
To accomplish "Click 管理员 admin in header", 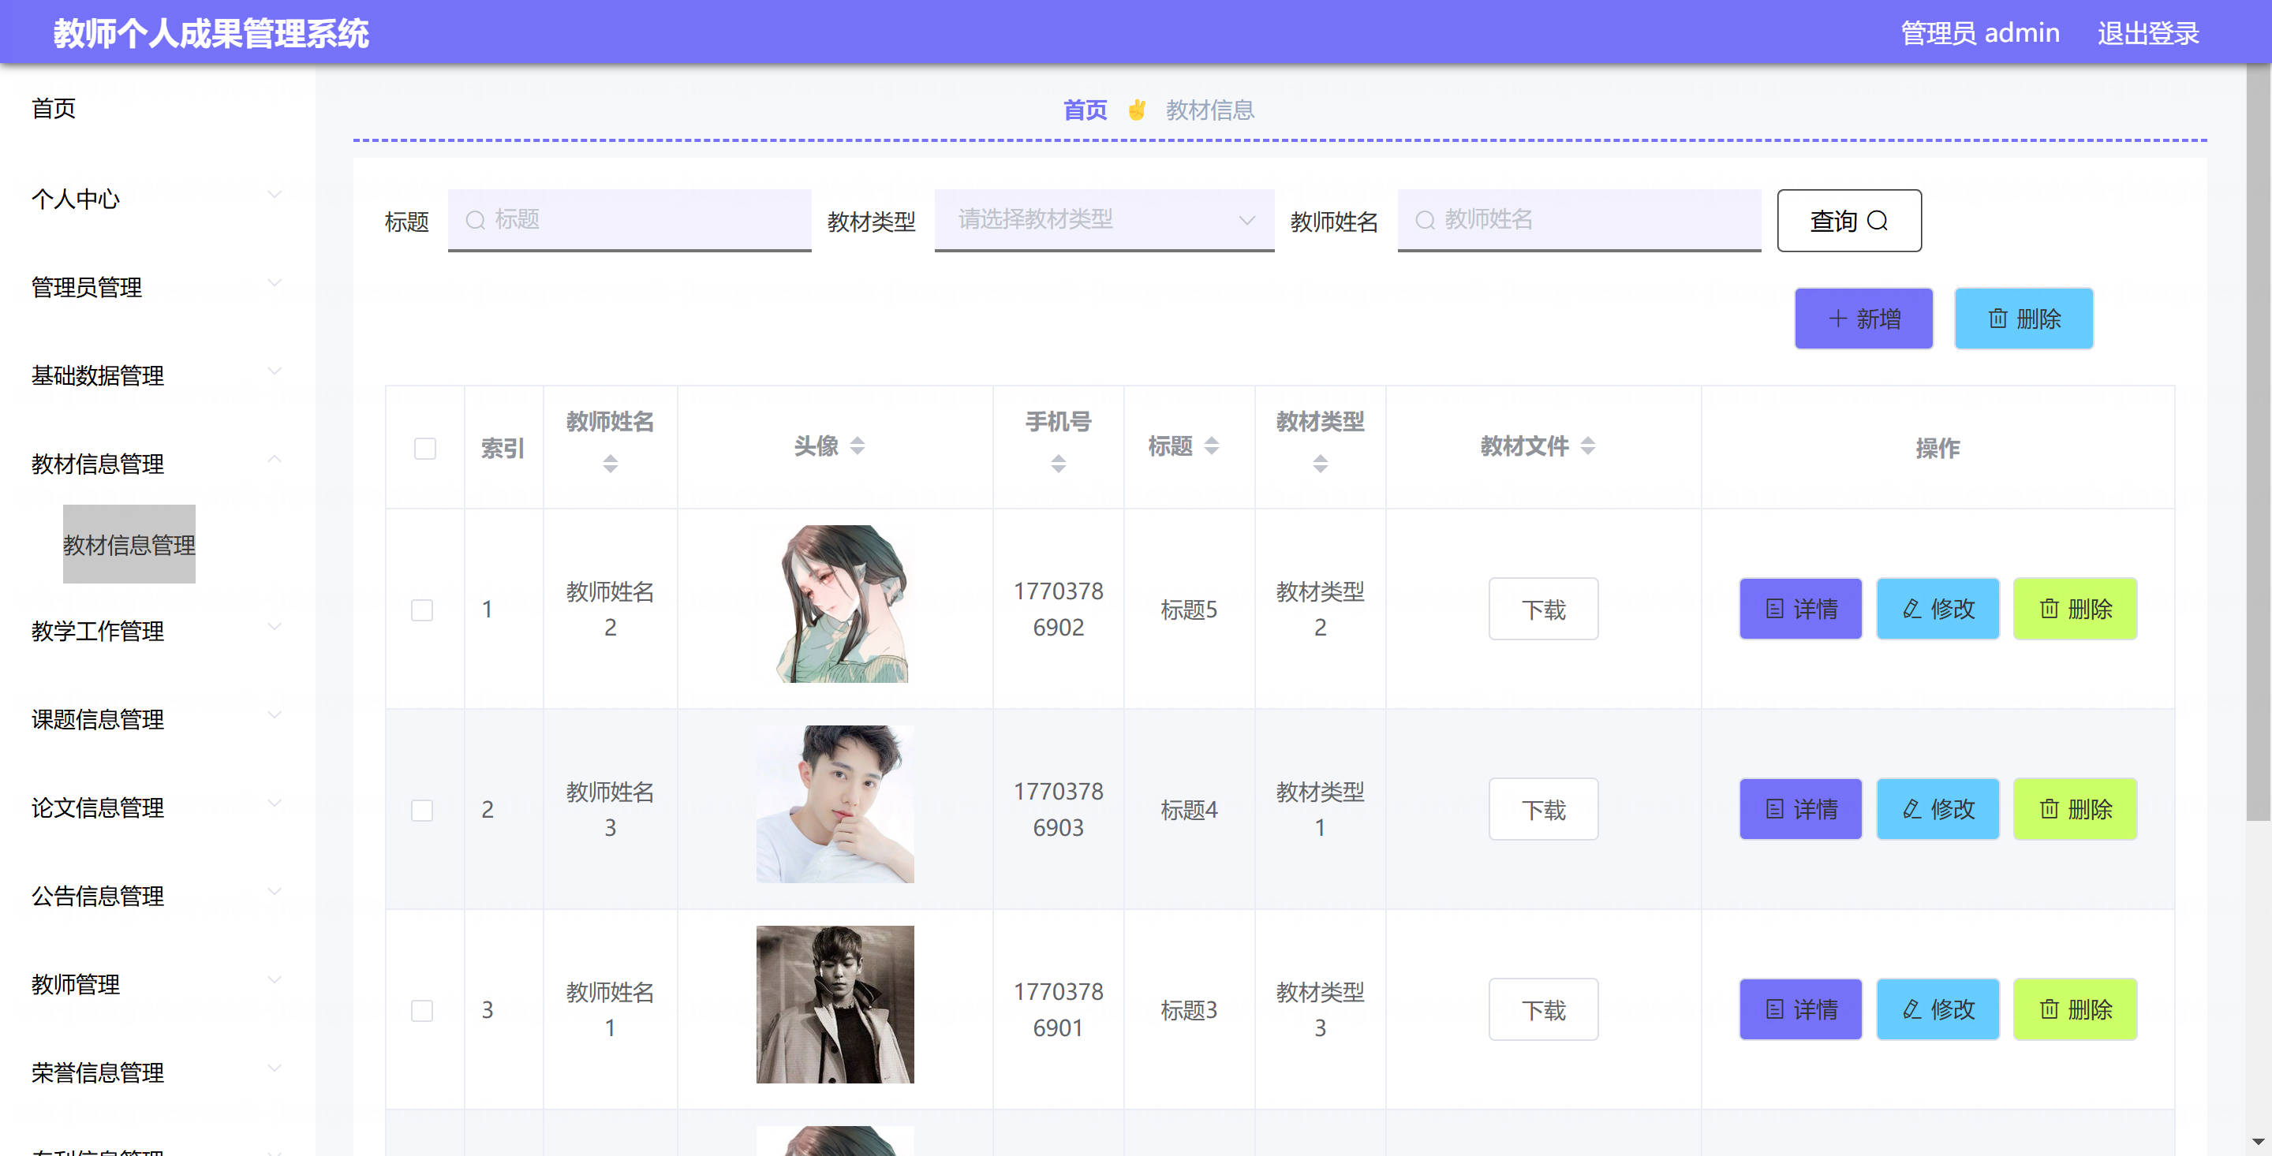I will coord(1980,33).
